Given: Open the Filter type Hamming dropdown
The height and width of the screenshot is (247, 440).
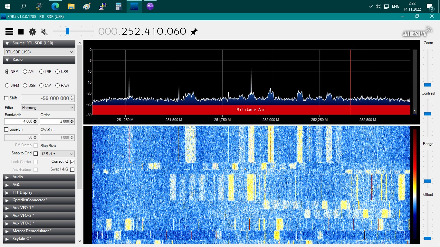Looking at the screenshot, I should point(48,108).
